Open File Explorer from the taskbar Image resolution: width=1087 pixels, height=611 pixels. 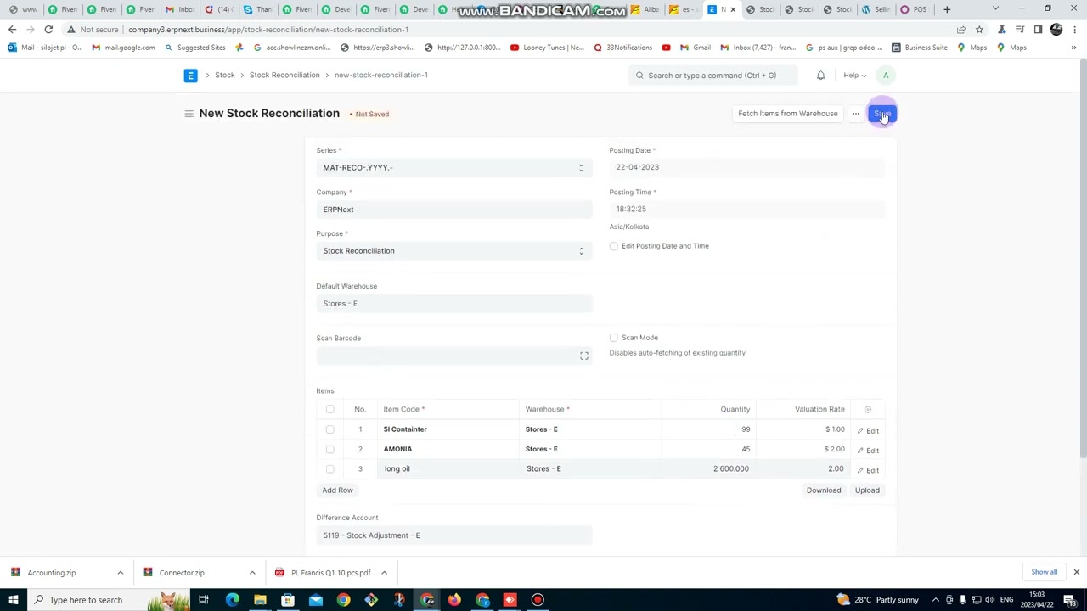click(x=260, y=600)
